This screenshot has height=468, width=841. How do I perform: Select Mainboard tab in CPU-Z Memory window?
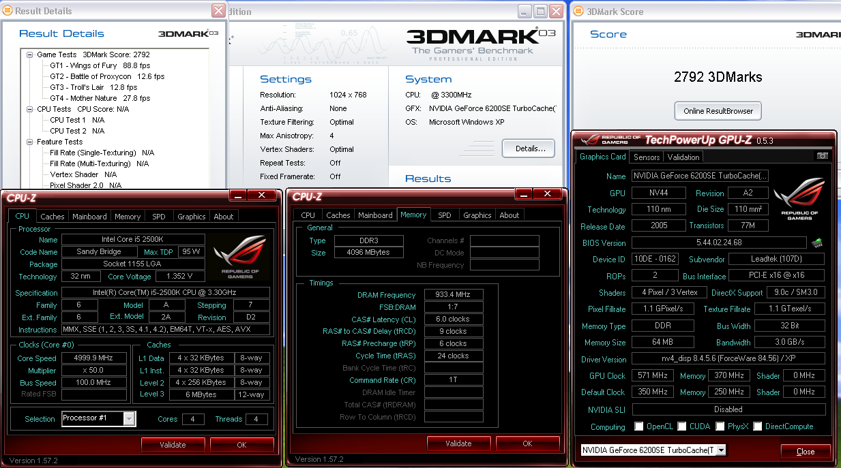click(376, 215)
